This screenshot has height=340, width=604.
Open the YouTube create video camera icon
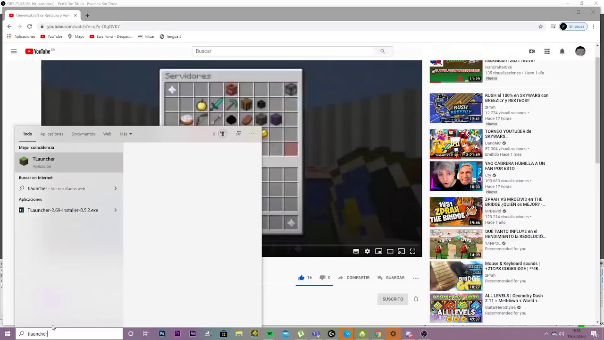click(532, 51)
